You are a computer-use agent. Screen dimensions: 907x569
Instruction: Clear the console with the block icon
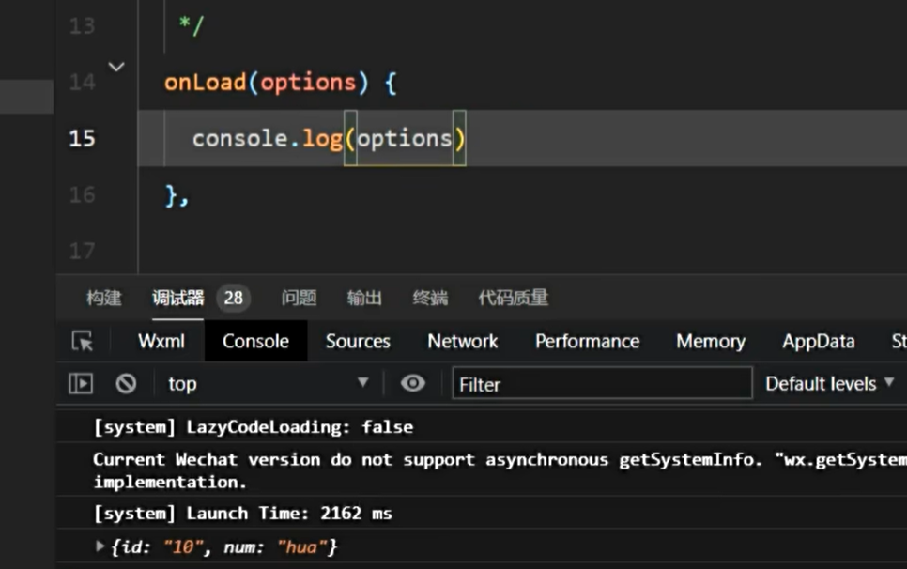click(x=126, y=384)
